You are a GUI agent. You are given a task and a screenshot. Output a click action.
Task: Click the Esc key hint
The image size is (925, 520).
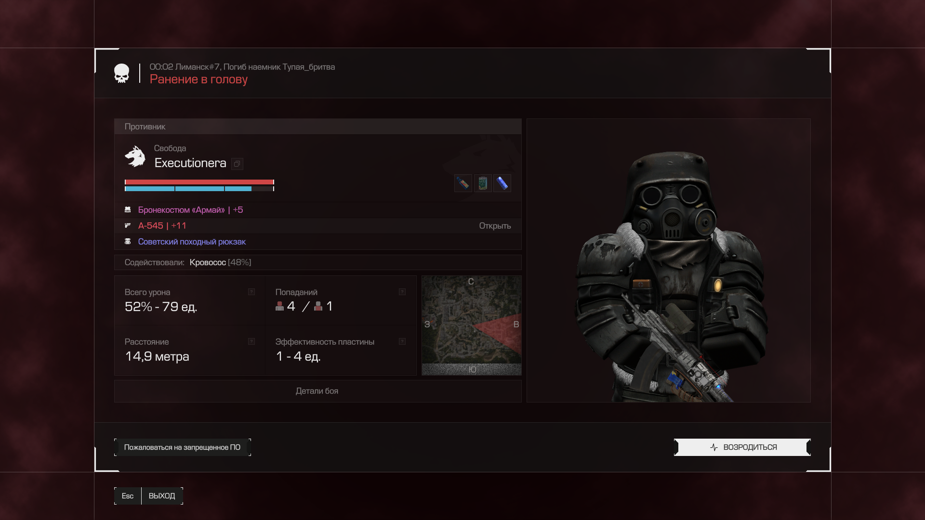point(128,496)
